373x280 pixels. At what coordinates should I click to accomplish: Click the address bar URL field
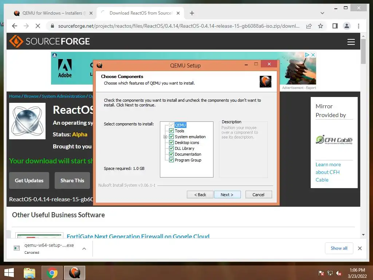178,26
